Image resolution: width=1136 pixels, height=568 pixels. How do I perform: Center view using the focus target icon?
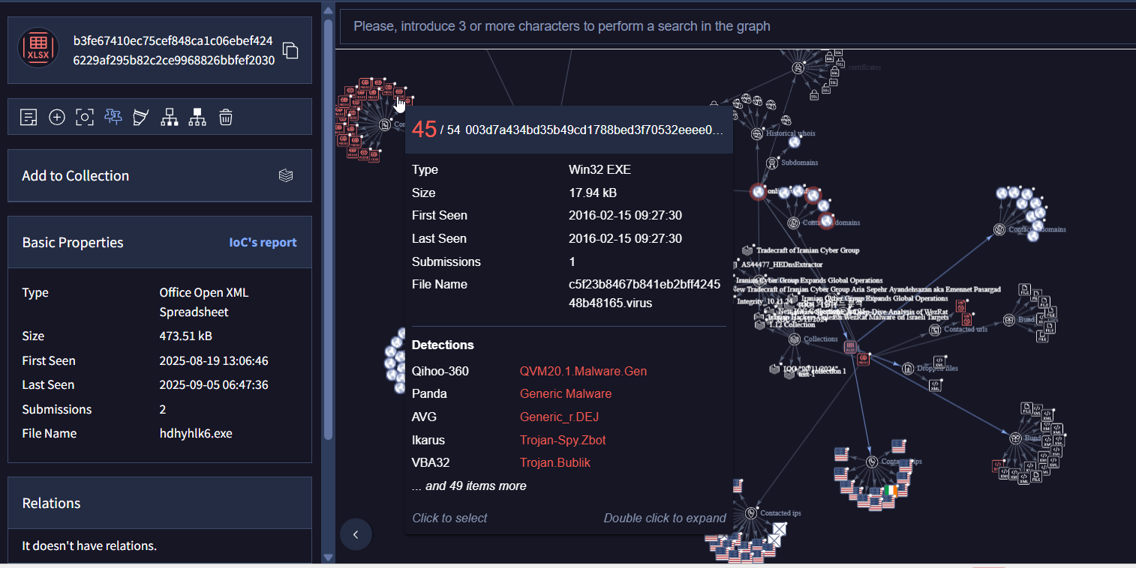(x=85, y=117)
